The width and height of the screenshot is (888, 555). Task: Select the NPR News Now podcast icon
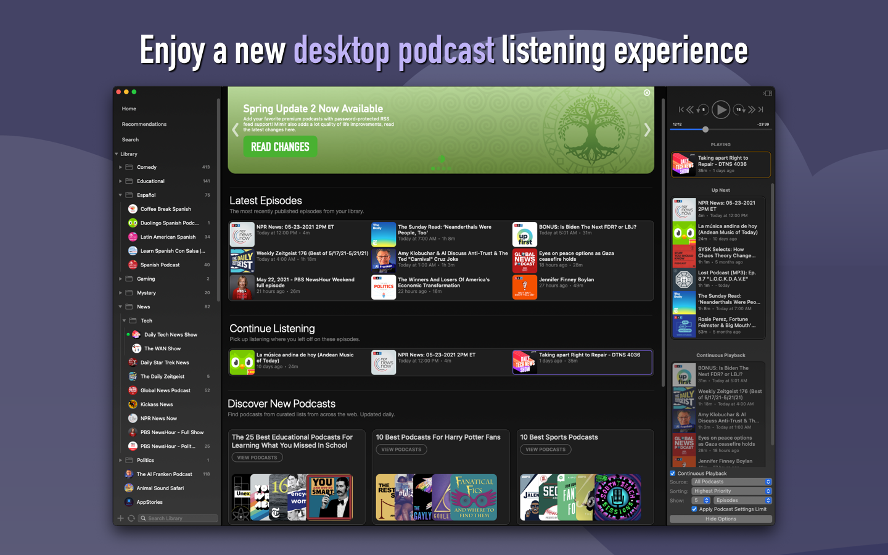coord(132,418)
